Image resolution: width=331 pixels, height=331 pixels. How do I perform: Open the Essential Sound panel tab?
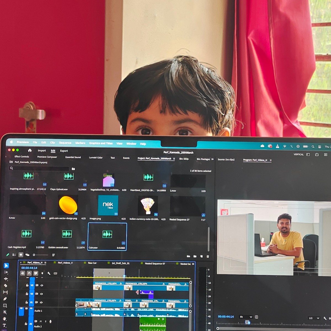click(73, 157)
